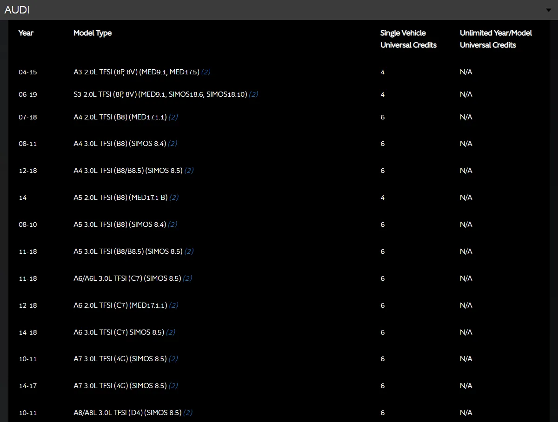
Task: Select A4 3.0L TFSI (B8/B8.5) model text
Action: coord(128,171)
